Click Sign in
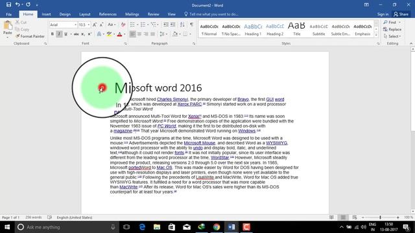 383,14
